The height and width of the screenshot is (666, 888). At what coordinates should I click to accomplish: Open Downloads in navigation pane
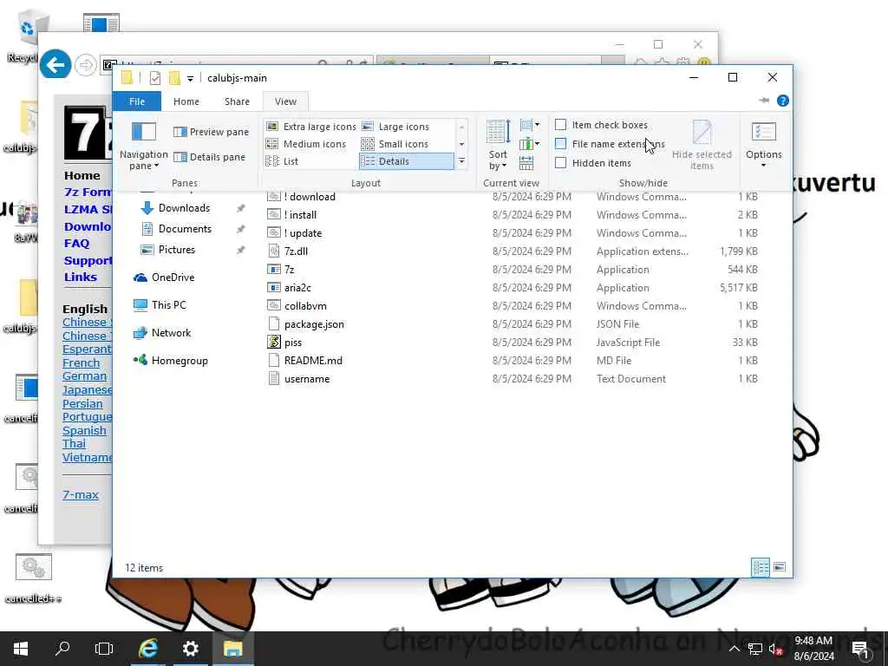(184, 208)
